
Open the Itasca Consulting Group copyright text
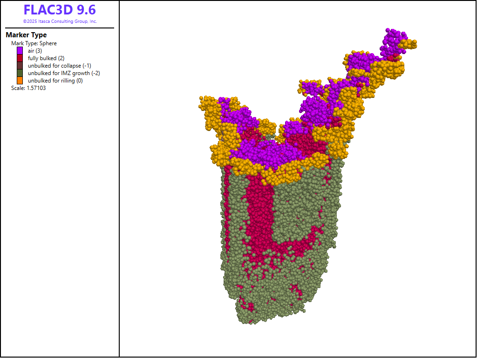click(60, 21)
